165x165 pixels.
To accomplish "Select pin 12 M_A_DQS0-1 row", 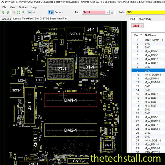I will click(x=148, y=82).
